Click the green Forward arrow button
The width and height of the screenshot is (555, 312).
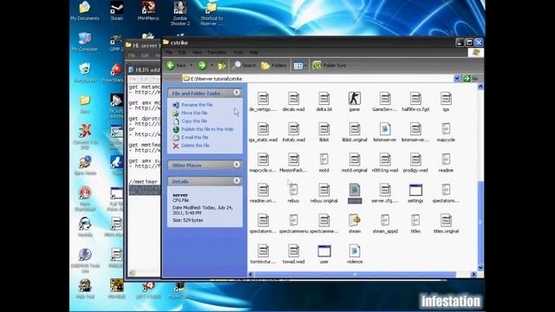click(x=202, y=66)
